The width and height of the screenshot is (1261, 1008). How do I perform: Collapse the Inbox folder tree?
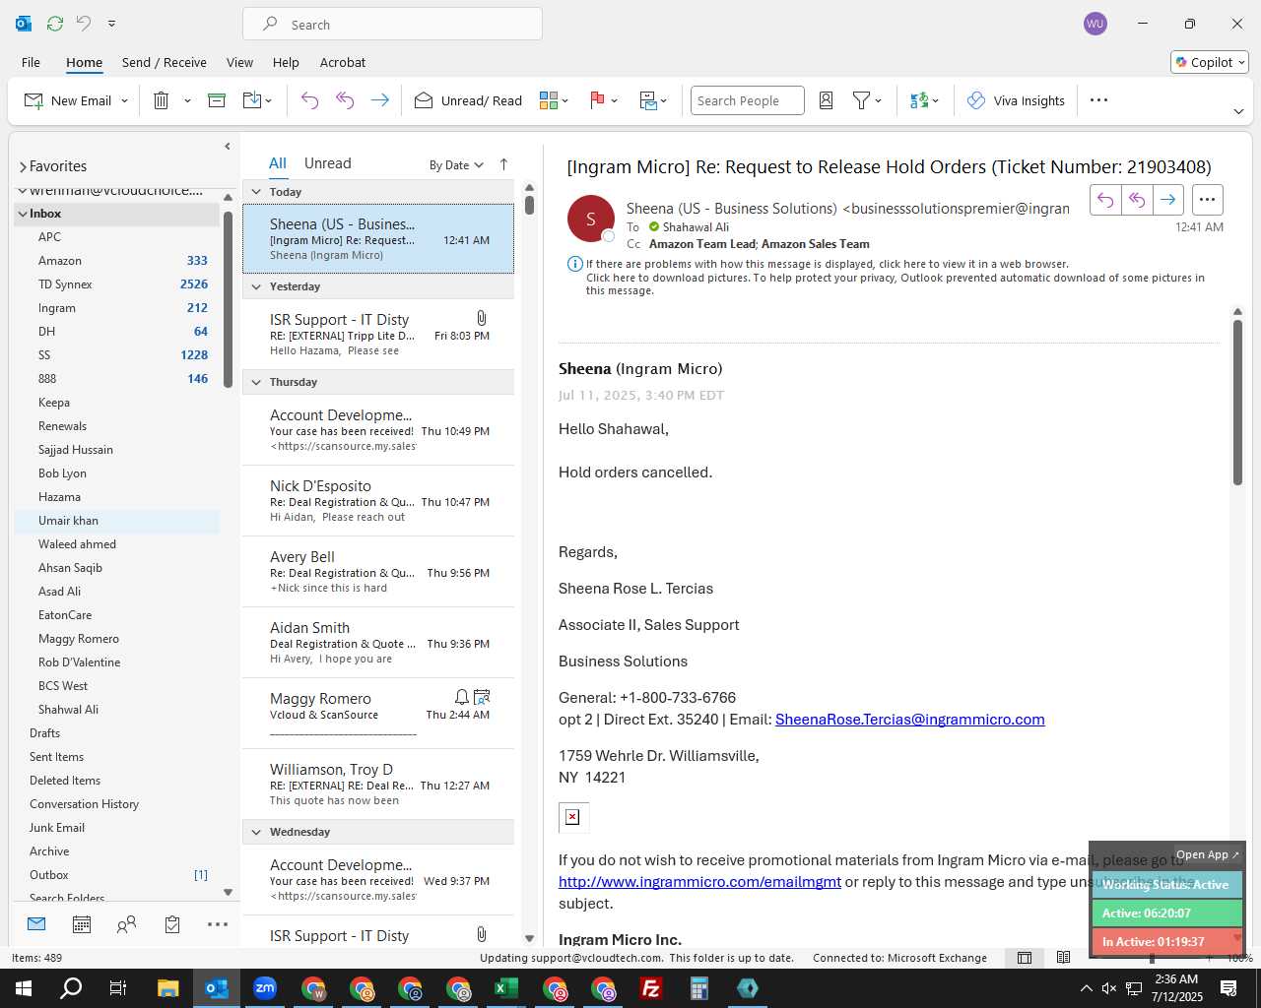[x=22, y=214]
